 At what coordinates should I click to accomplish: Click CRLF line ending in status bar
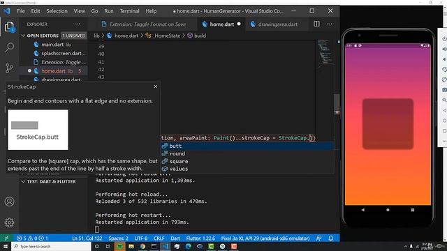(x=159, y=238)
